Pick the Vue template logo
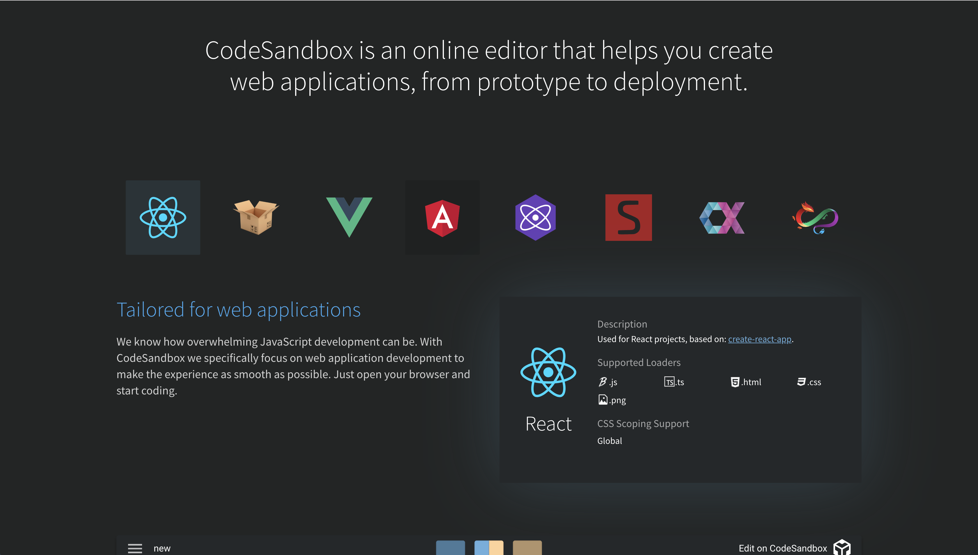This screenshot has width=978, height=555. pos(349,217)
